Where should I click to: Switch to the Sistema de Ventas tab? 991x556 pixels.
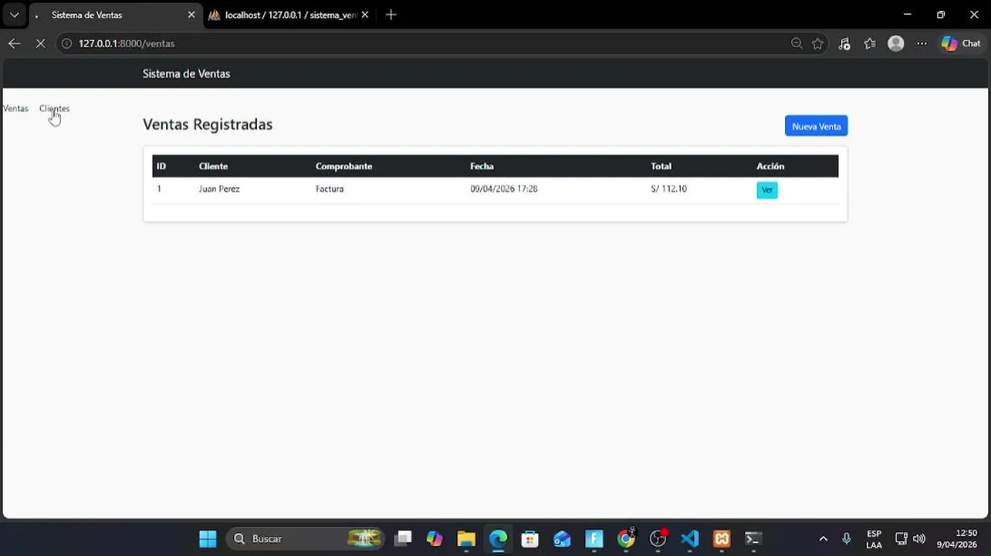click(113, 15)
